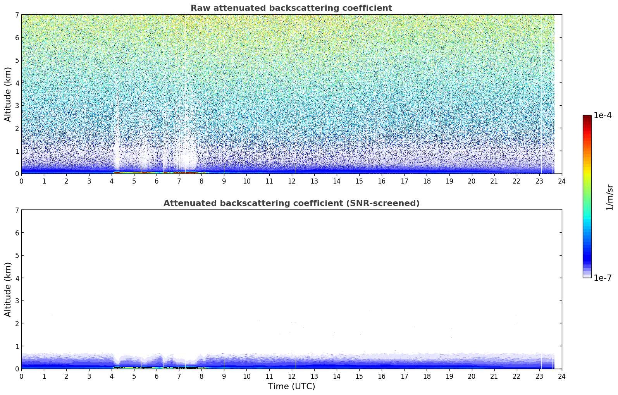
Task: Click the 3 km tick on bottom plot
Action: 17,301
